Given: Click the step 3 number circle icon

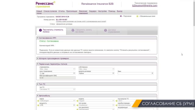Looking at the screenshot, I should (x=105, y=30).
